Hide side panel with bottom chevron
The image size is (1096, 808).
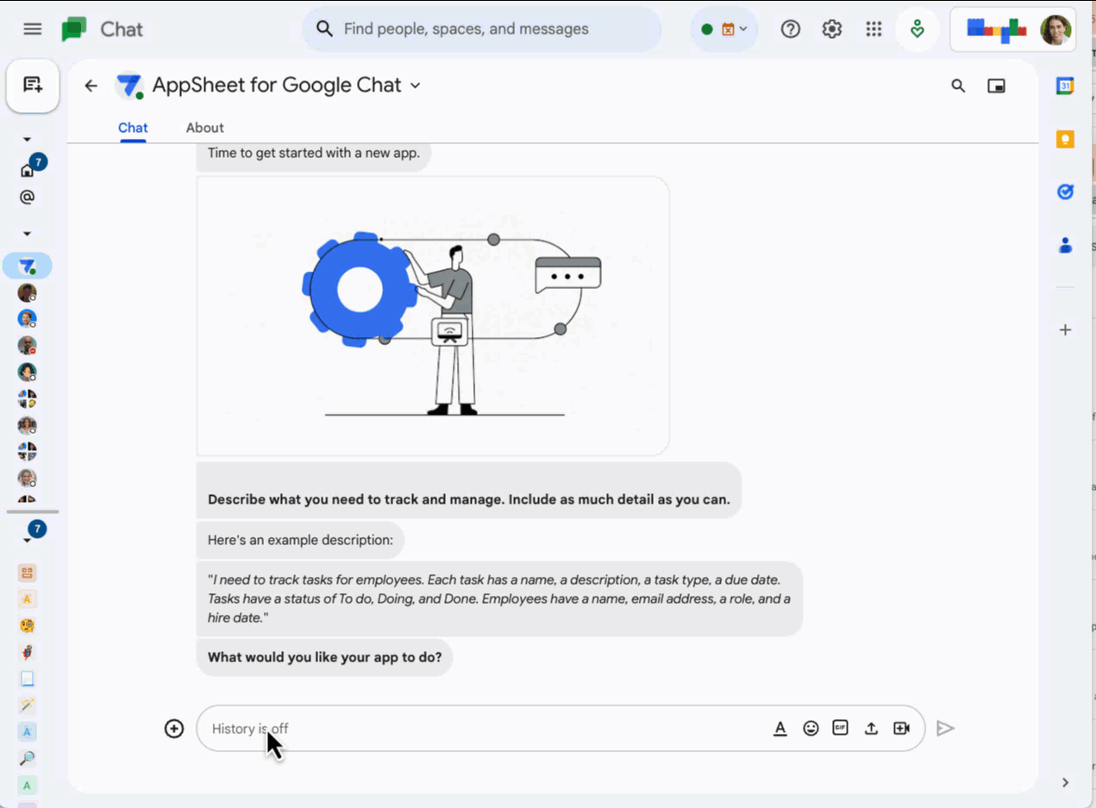(x=1065, y=783)
